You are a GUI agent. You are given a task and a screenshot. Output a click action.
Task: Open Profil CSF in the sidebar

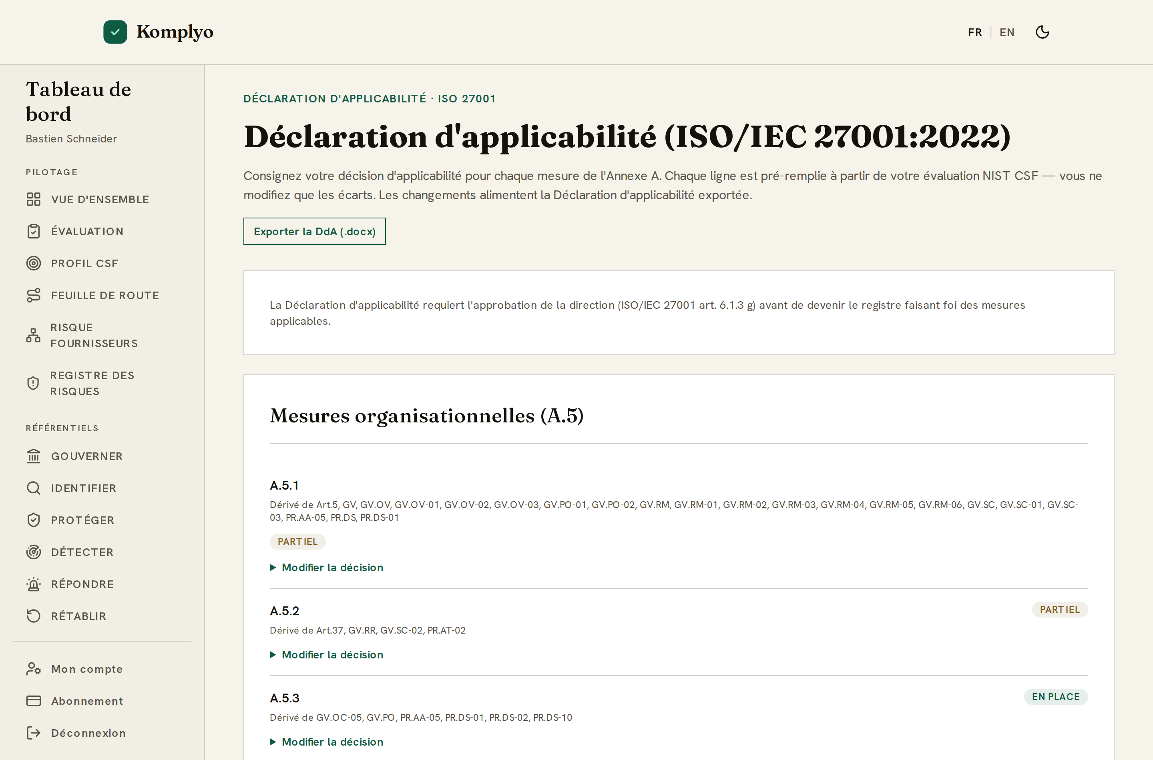pyautogui.click(x=84, y=263)
